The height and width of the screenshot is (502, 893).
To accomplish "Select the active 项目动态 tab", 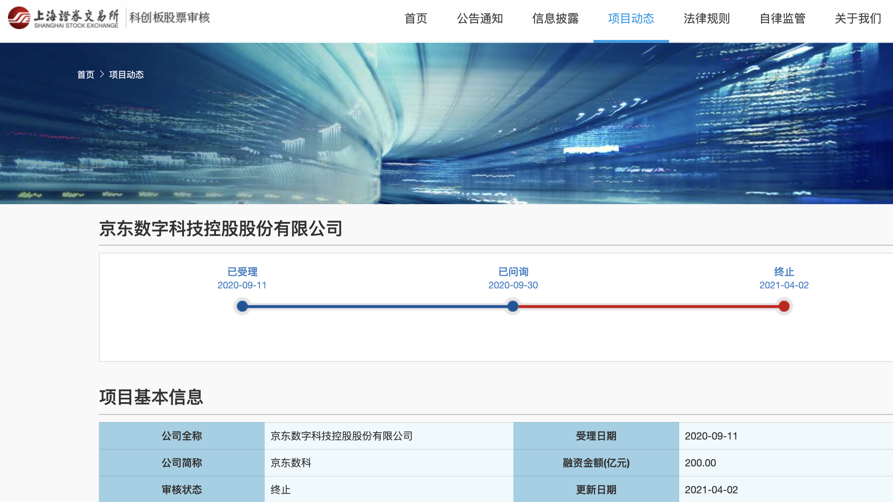I will tap(631, 19).
